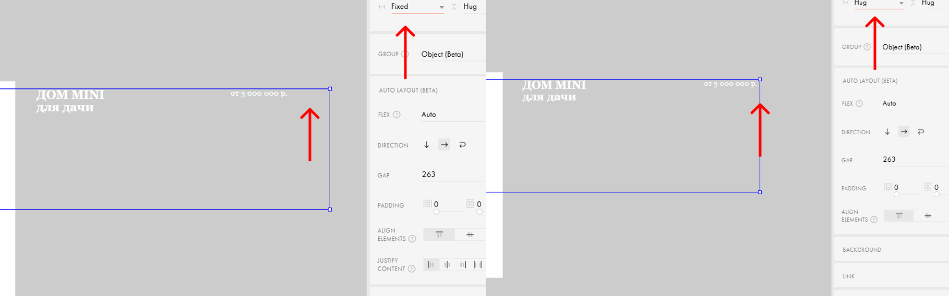Set direction to wrap in right panel

[x=921, y=132]
